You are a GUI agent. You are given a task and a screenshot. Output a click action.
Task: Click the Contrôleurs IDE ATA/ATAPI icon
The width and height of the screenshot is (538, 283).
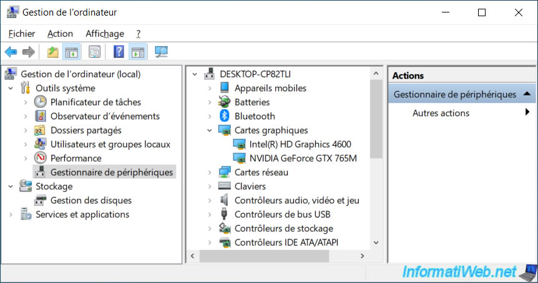coord(225,242)
